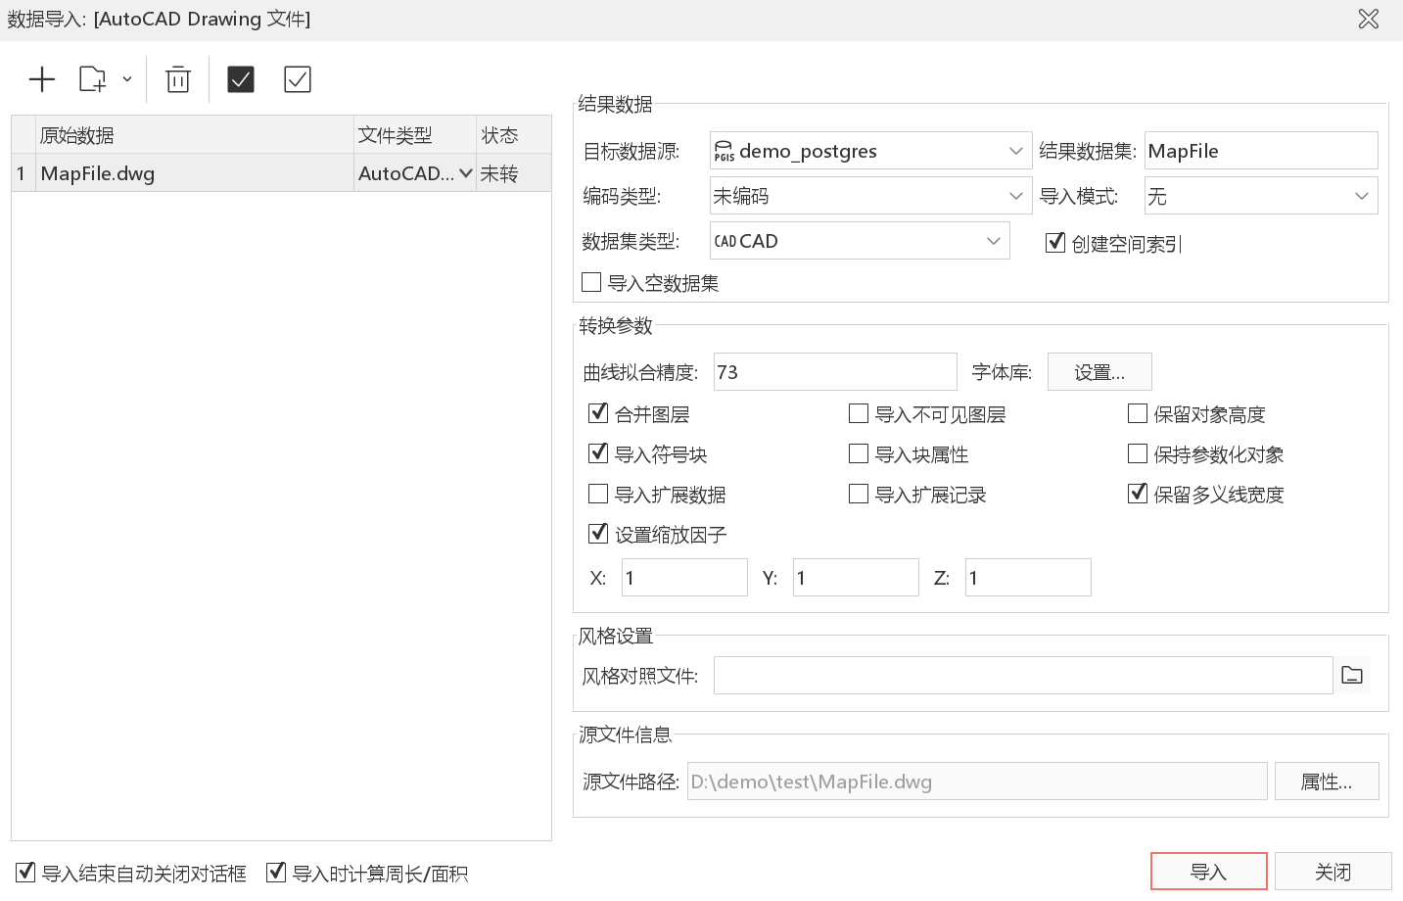Toggle the 导入空数据集 checkbox
The image size is (1403, 901).
[x=591, y=282]
